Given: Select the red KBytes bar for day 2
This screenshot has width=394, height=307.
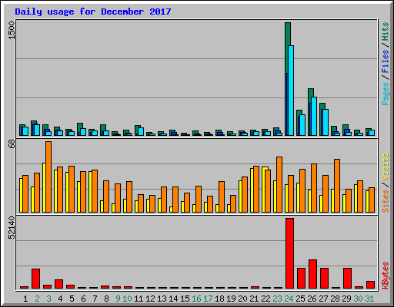Looking at the screenshot, I should point(35,279).
